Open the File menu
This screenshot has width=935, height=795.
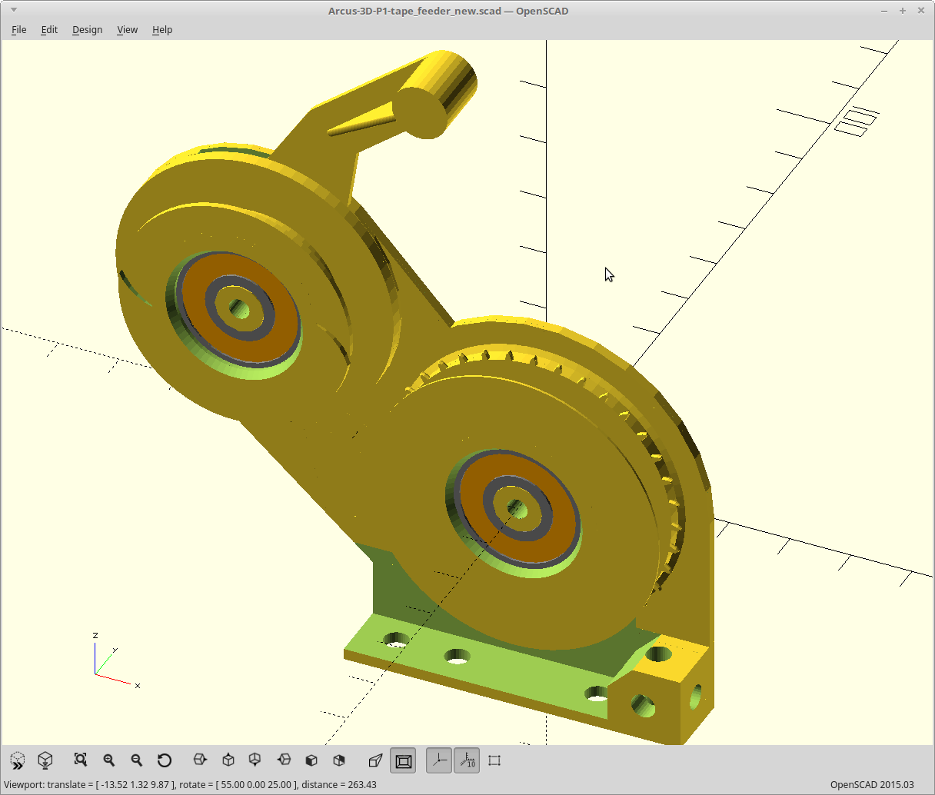pyautogui.click(x=19, y=29)
